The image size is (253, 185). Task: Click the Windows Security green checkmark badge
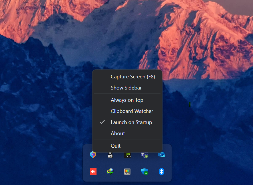click(x=146, y=173)
